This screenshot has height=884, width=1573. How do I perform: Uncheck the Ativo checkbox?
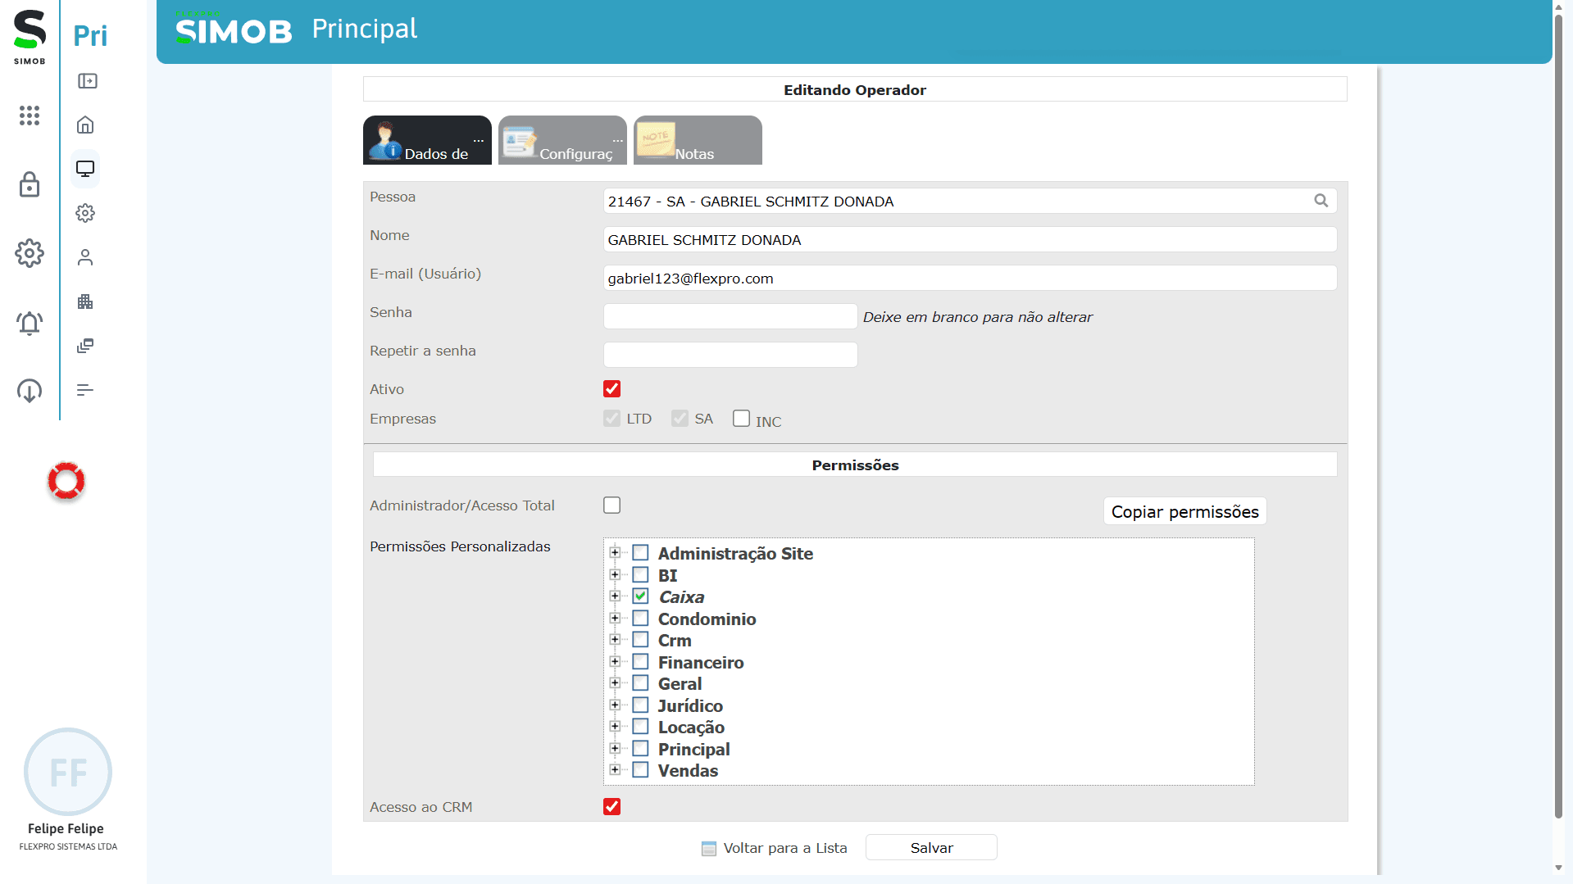click(611, 388)
